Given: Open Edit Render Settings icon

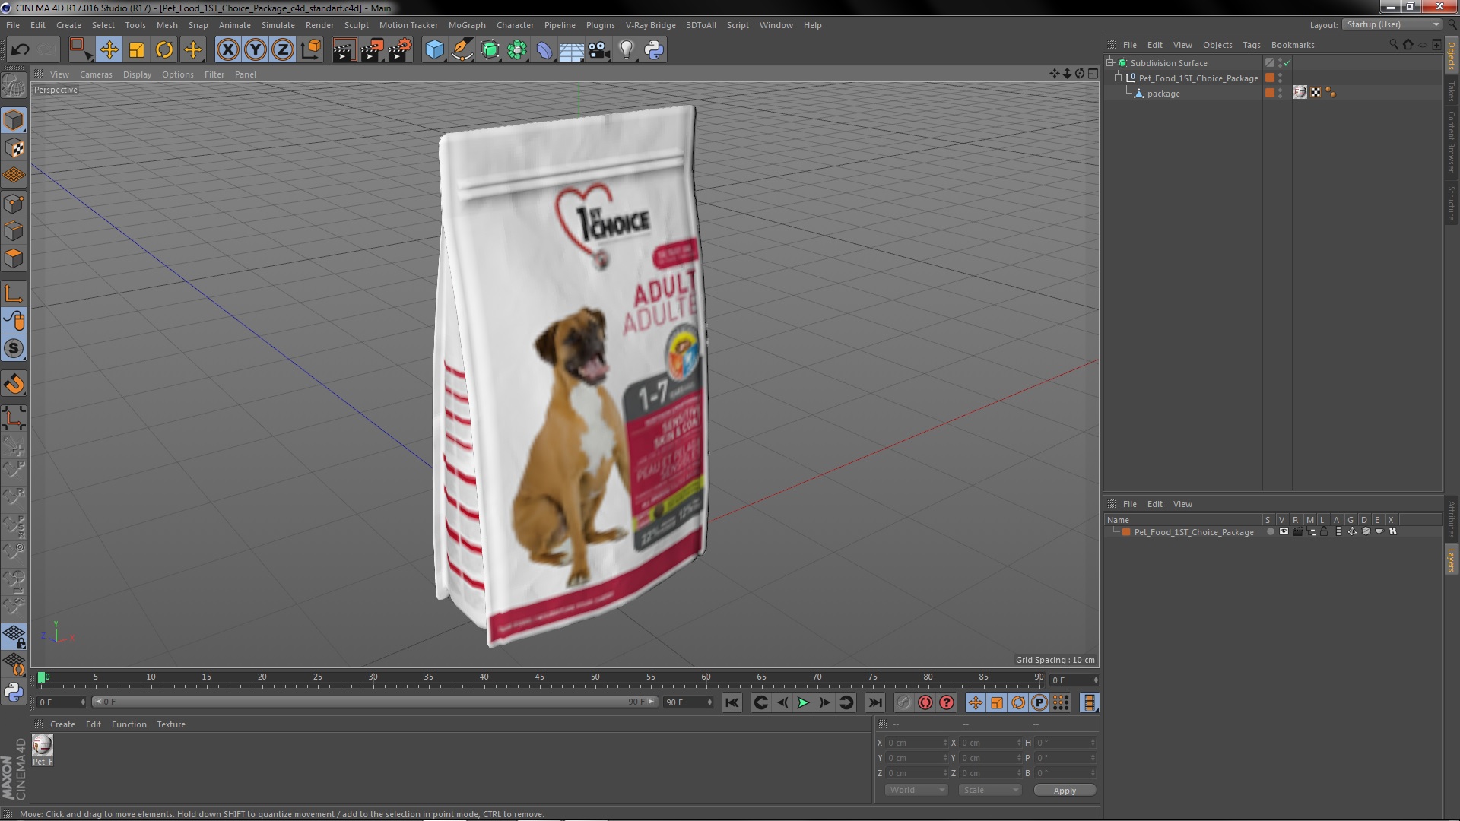Looking at the screenshot, I should point(400,50).
